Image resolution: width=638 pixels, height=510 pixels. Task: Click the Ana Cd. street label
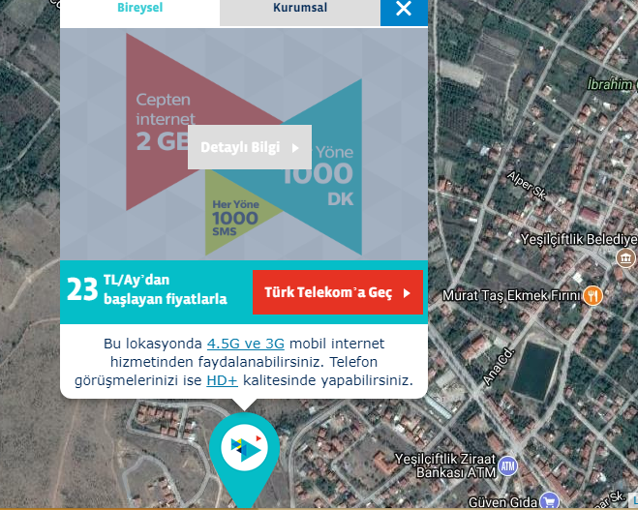[x=499, y=367]
